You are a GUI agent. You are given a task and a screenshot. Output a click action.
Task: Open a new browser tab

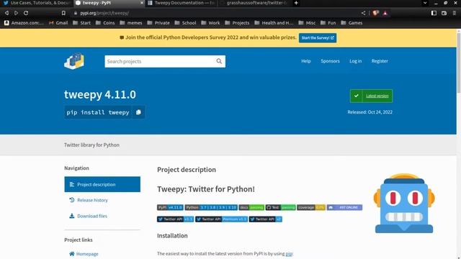tap(296, 3)
